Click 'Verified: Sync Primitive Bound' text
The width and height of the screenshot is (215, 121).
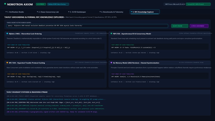136,82
